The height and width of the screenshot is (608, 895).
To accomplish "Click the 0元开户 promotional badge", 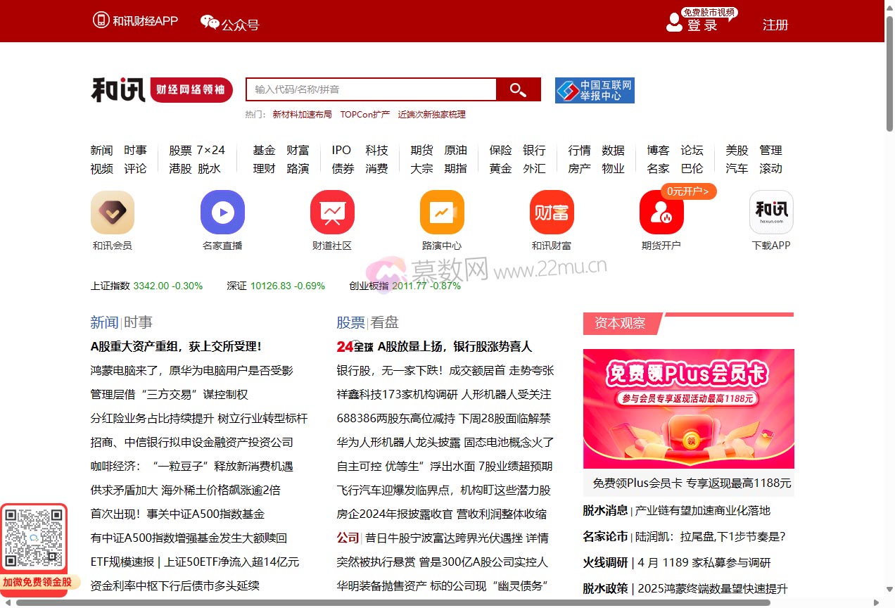I will (x=687, y=191).
